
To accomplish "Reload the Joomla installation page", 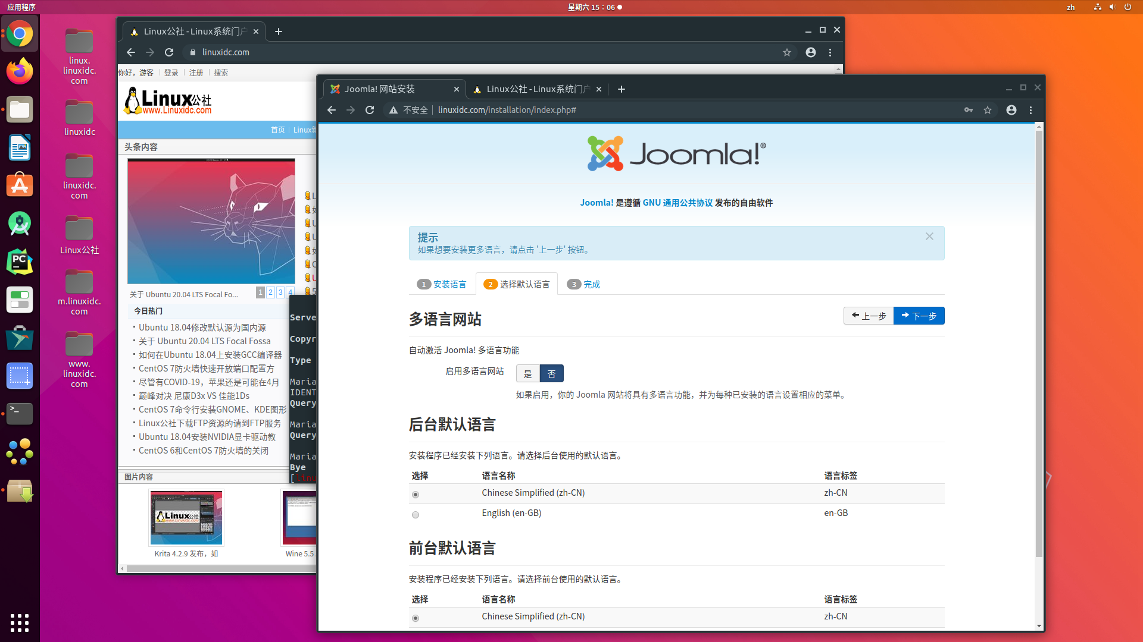I will click(x=370, y=110).
